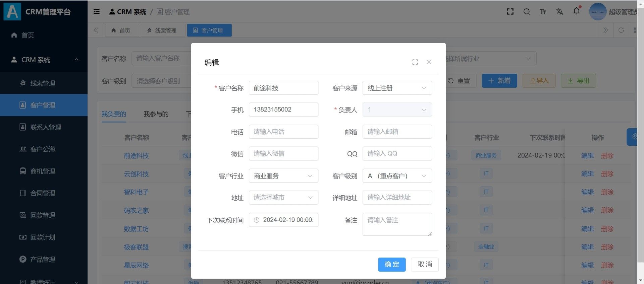The image size is (644, 284).
Task: Click the font size icon in header
Action: (543, 12)
